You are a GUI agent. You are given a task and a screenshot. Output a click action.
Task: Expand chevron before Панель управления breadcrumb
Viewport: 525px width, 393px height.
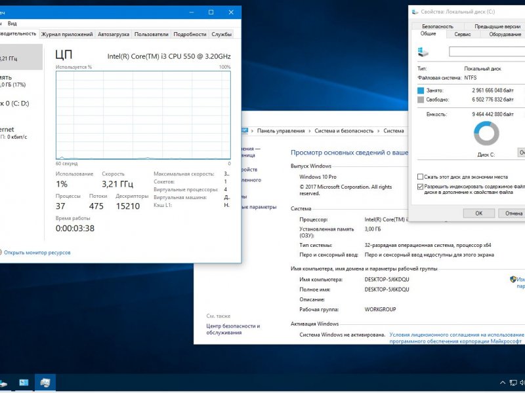click(252, 131)
